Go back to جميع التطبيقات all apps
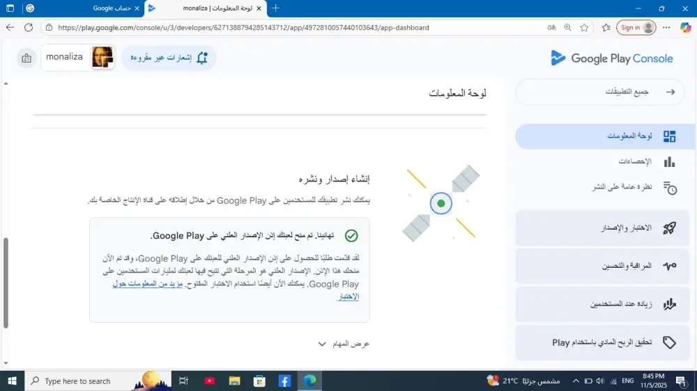The image size is (697, 391). [599, 92]
